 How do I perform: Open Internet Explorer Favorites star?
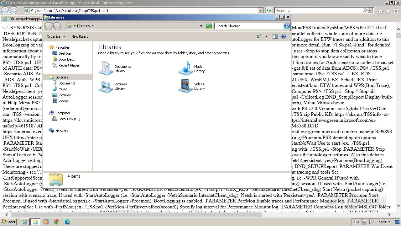[x=388, y=11]
